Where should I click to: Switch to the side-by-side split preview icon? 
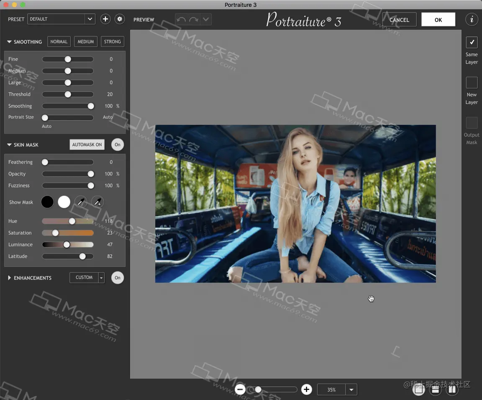(452, 389)
